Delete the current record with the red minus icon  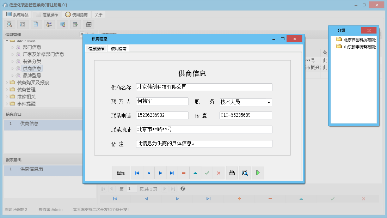tap(183, 173)
